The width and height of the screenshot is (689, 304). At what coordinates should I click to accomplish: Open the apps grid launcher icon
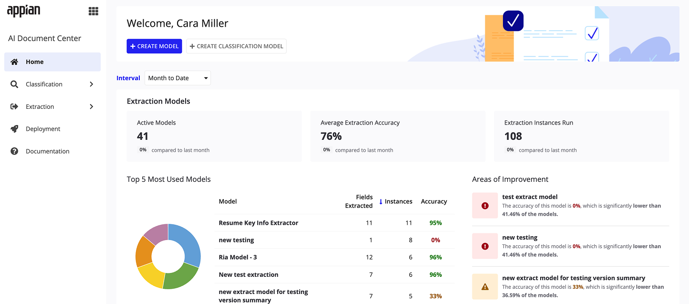tap(94, 11)
